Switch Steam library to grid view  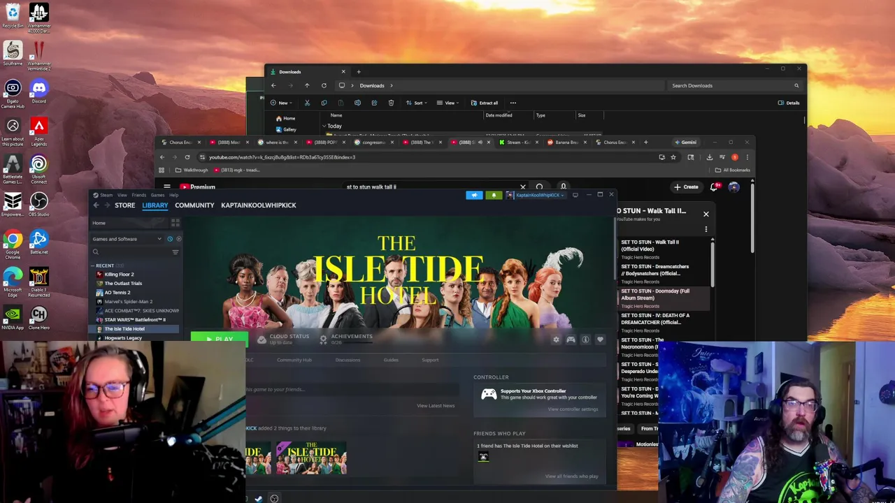tap(175, 223)
